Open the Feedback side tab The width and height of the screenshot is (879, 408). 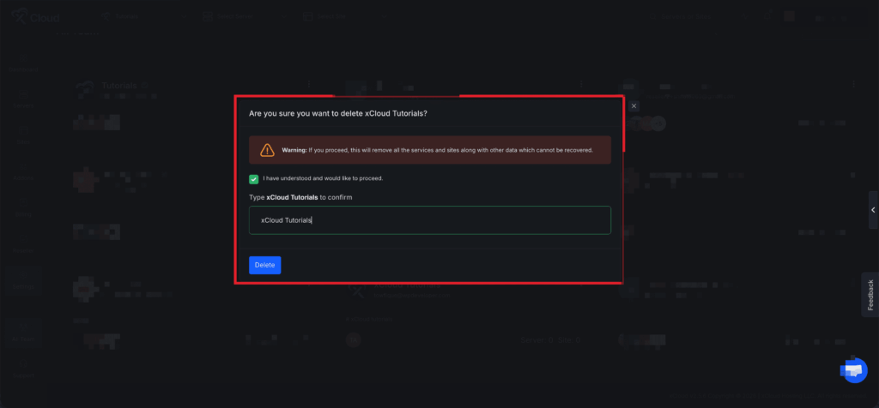pos(870,294)
